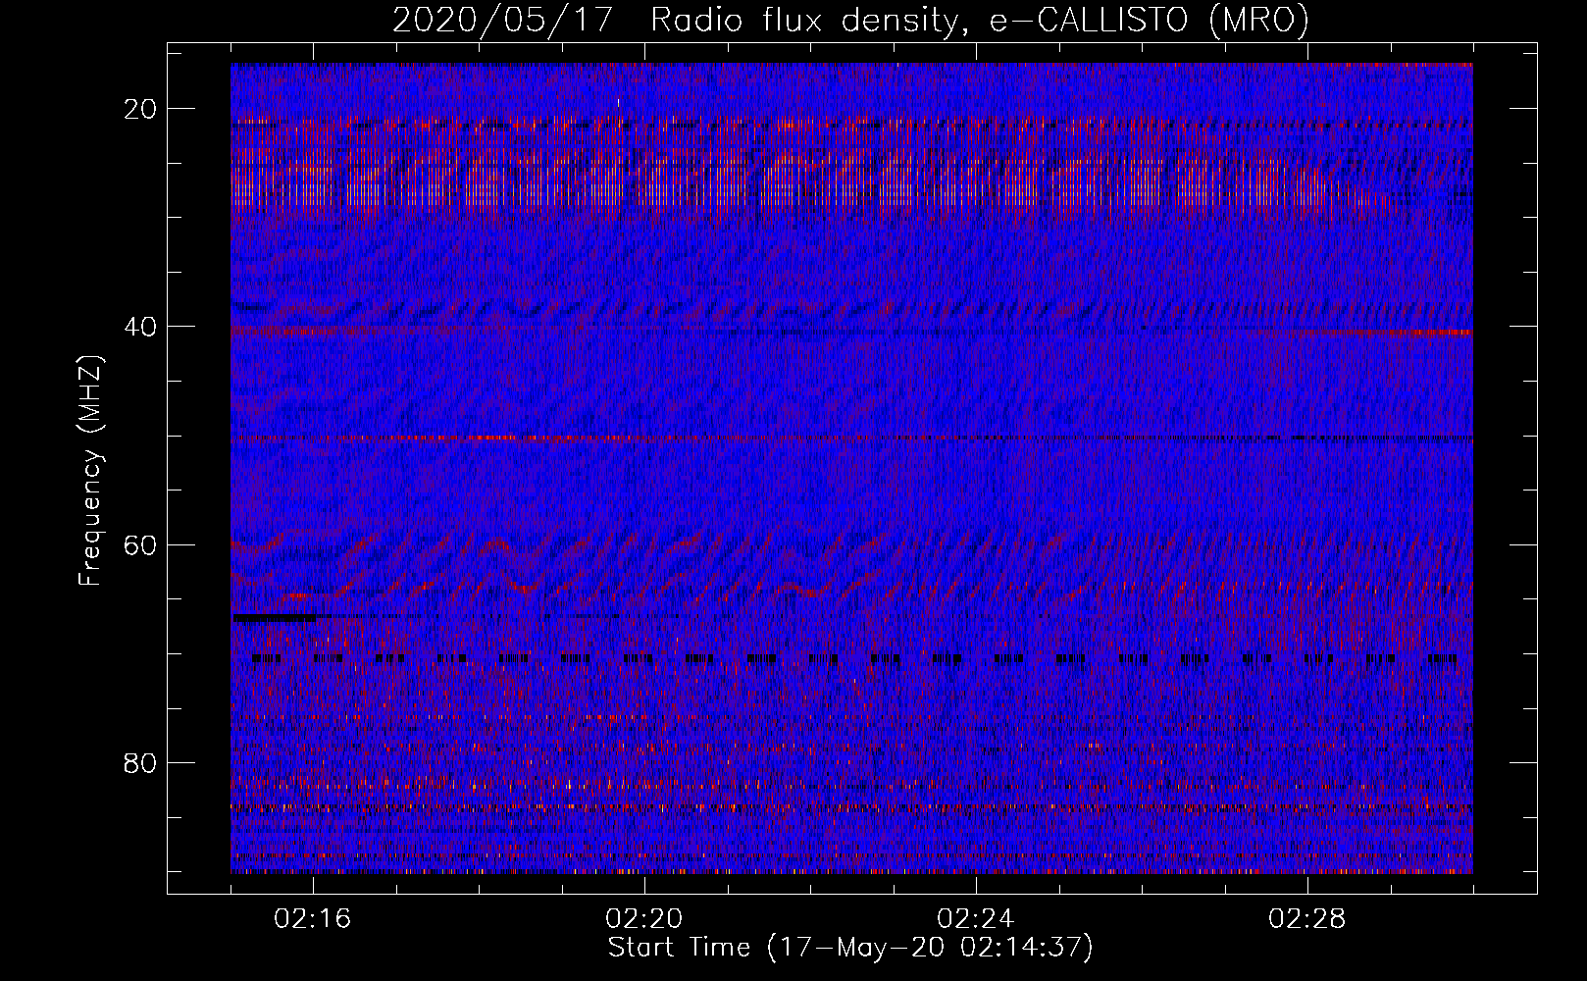Click the 02:28 time tick label

[1307, 919]
